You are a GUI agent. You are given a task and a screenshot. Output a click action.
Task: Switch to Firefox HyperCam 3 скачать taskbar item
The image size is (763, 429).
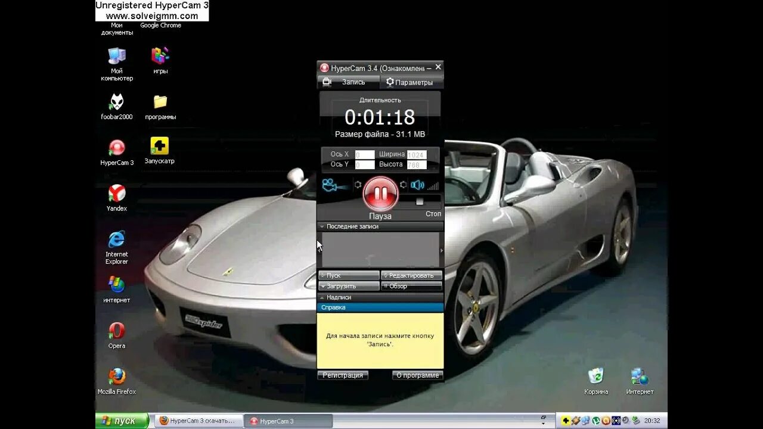(199, 421)
